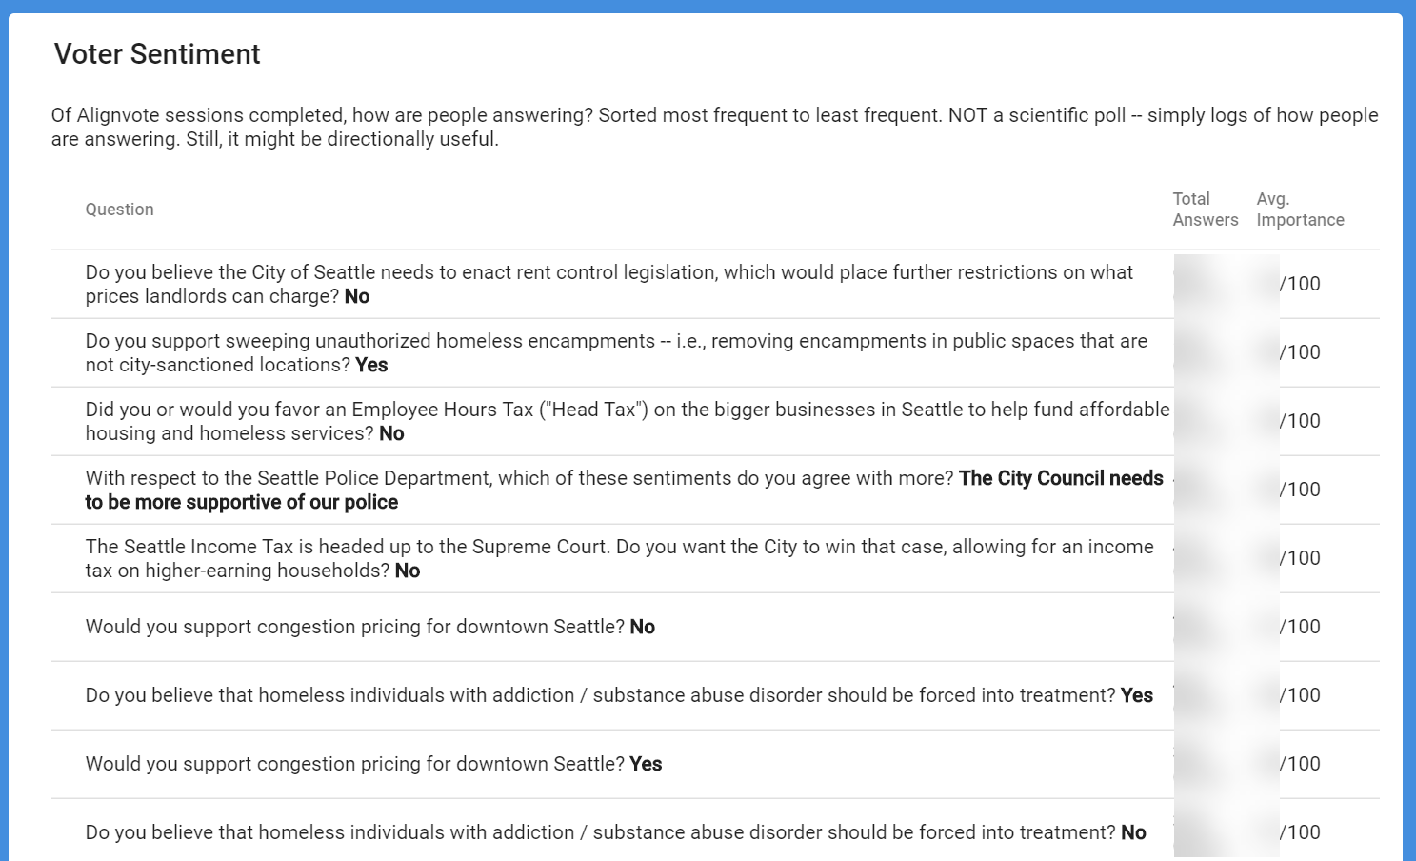
Task: Click congestion pricing question answered Yes
Action: [x=373, y=764]
